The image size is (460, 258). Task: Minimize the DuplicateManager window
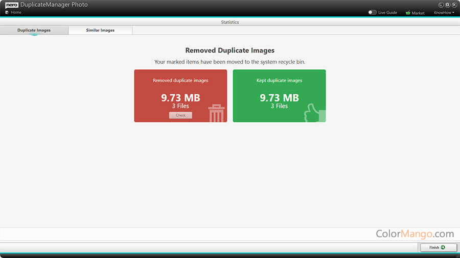point(441,5)
